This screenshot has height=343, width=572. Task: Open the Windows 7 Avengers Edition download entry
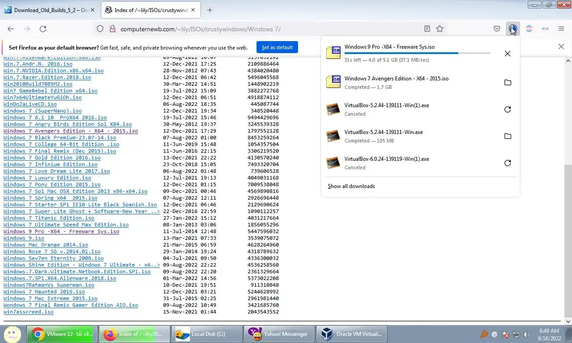(x=420, y=83)
